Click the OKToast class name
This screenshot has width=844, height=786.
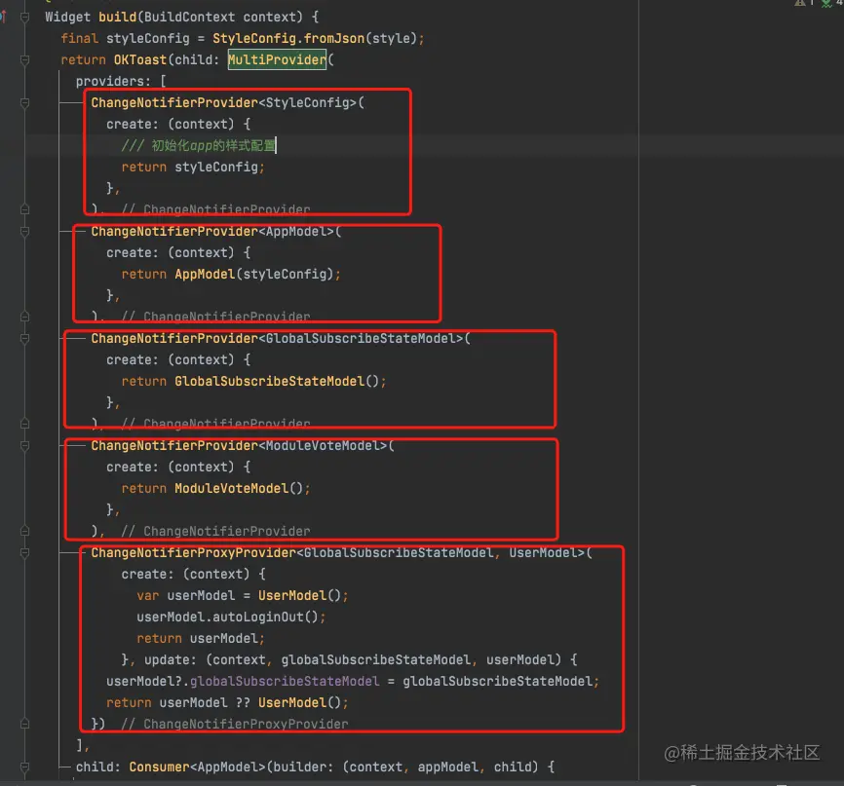point(140,59)
